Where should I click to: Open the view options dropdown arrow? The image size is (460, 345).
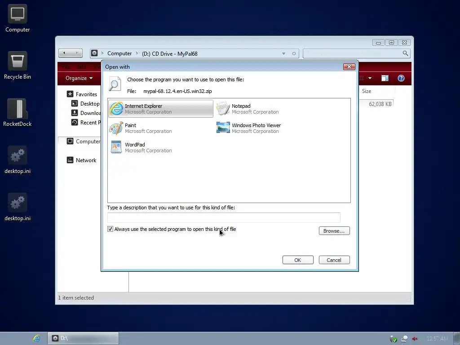click(370, 78)
